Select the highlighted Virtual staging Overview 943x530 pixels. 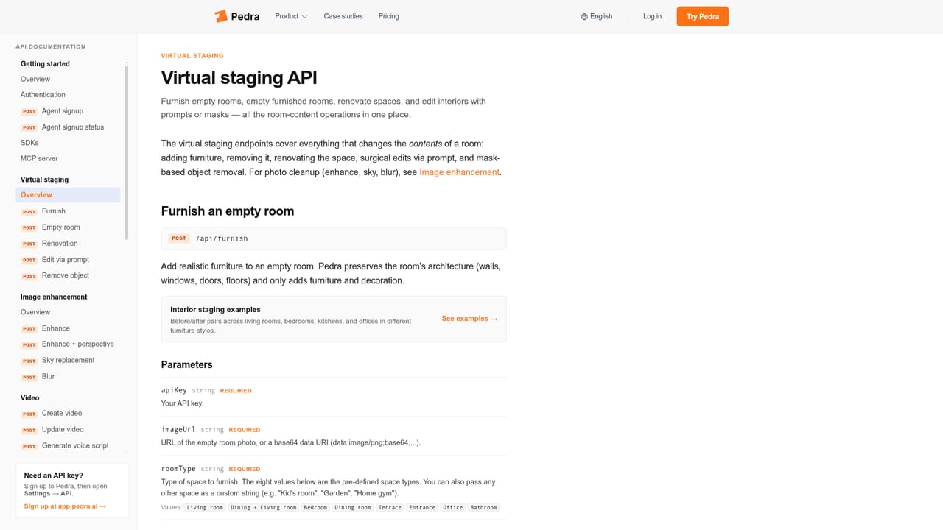68,195
